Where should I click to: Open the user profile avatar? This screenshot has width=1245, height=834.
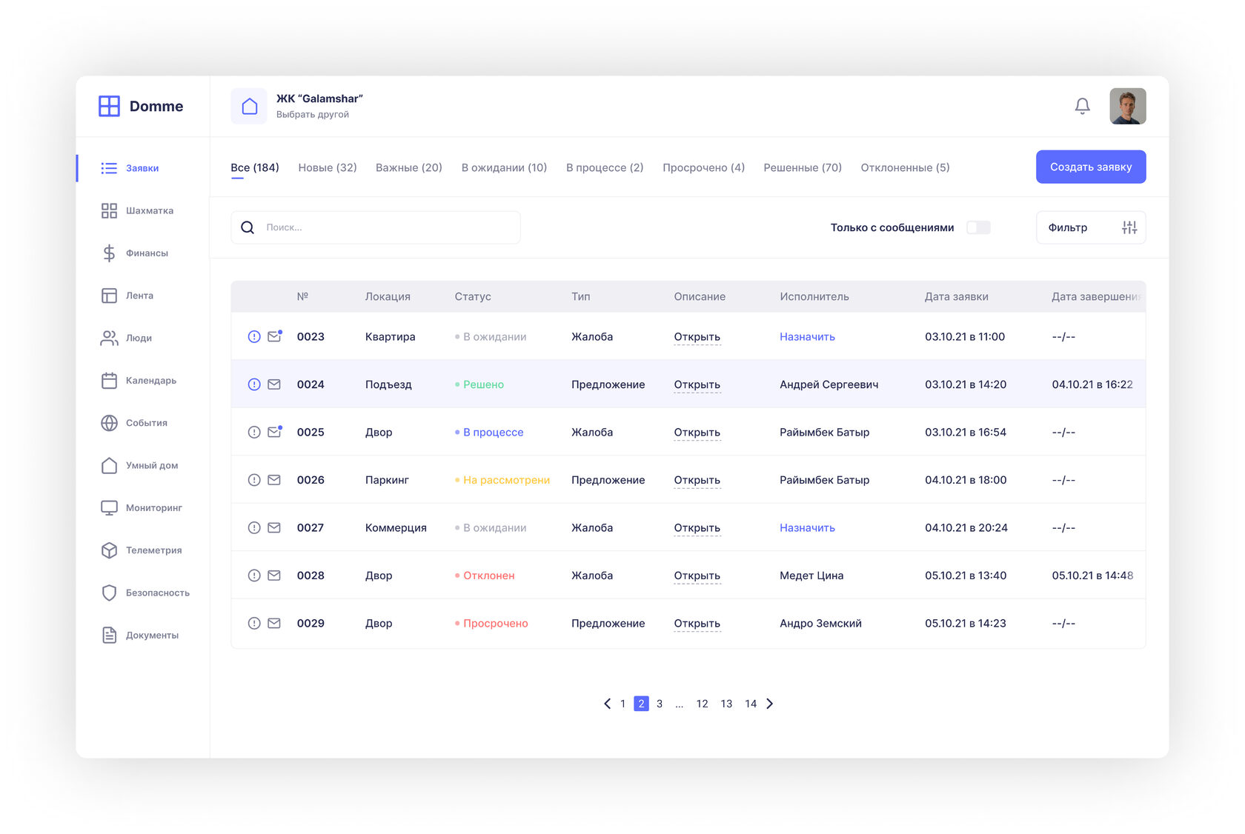[1127, 106]
